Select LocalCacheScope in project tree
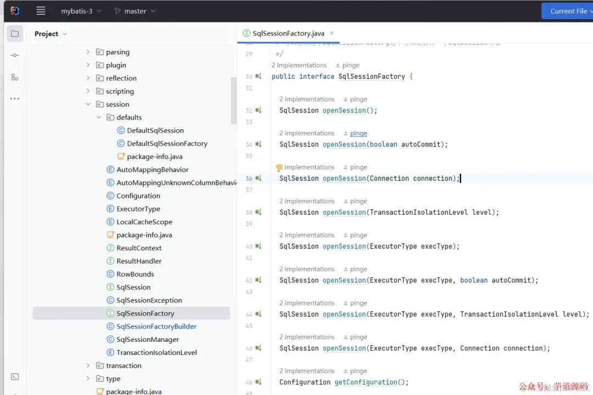This screenshot has width=593, height=395. (144, 222)
